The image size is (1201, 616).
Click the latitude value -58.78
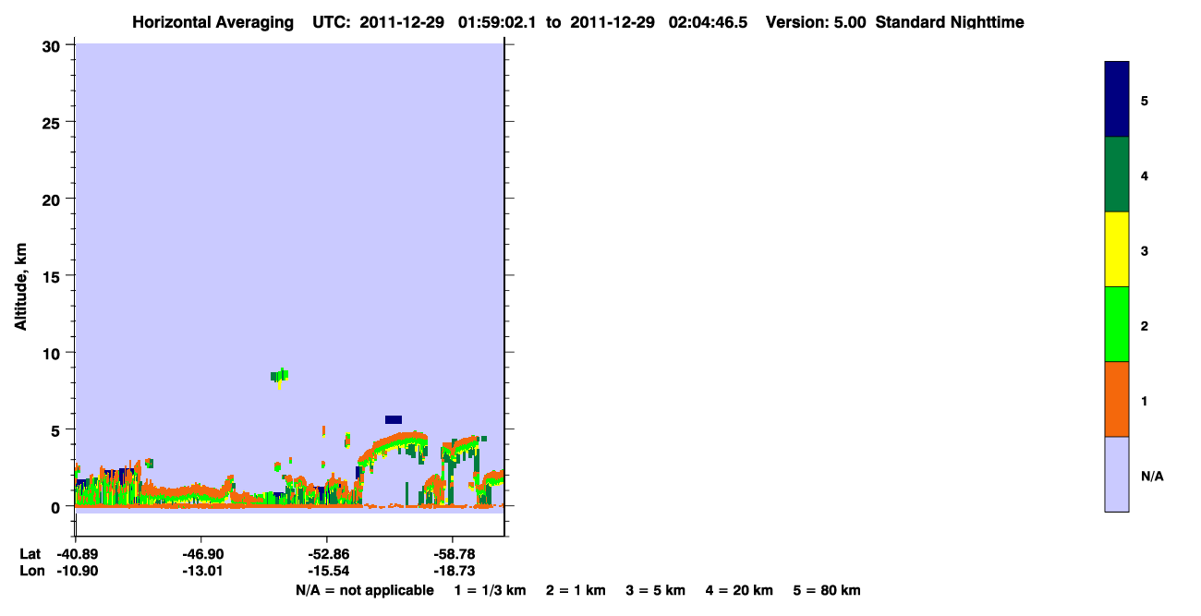coord(453,554)
